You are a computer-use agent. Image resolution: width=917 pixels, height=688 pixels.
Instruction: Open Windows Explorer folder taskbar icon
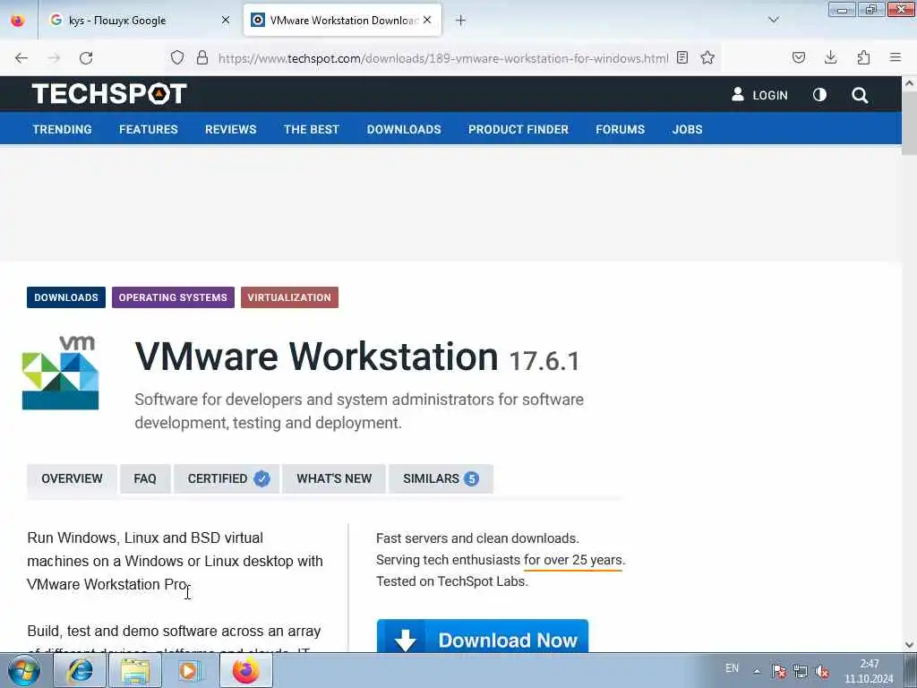point(135,670)
